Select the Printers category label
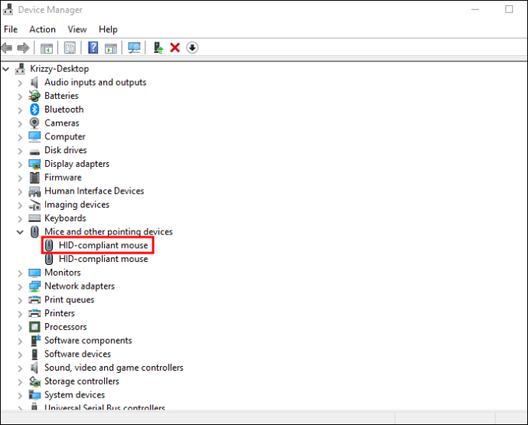528x425 pixels. coord(60,313)
